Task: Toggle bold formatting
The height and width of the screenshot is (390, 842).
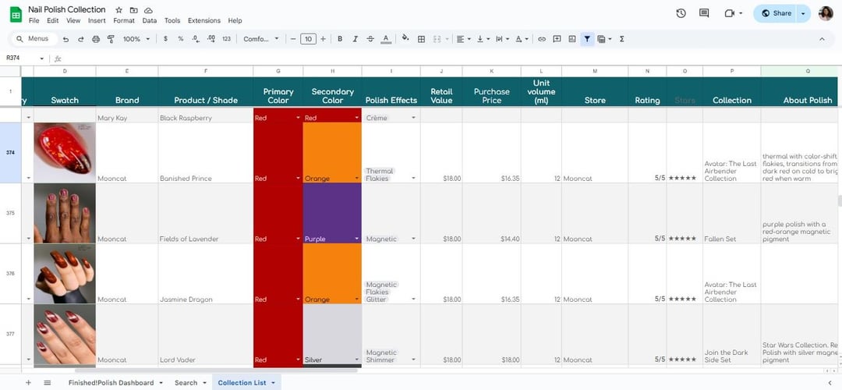Action: click(x=340, y=39)
